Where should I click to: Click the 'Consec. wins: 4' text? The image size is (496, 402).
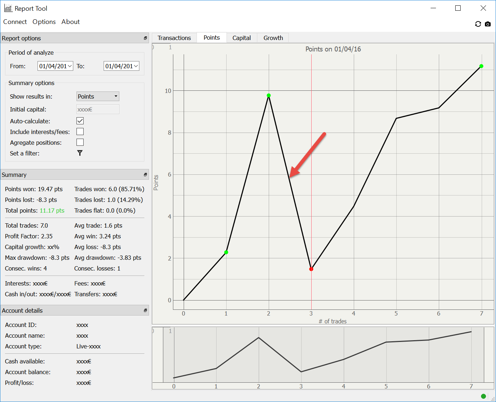click(x=26, y=268)
